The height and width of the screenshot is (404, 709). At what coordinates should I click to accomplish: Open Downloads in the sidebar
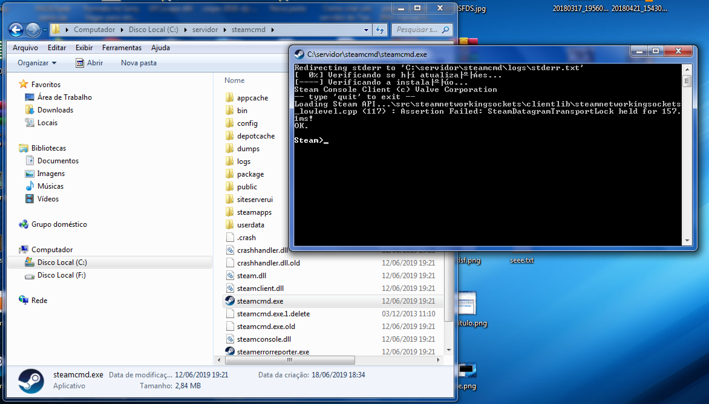[x=55, y=110]
